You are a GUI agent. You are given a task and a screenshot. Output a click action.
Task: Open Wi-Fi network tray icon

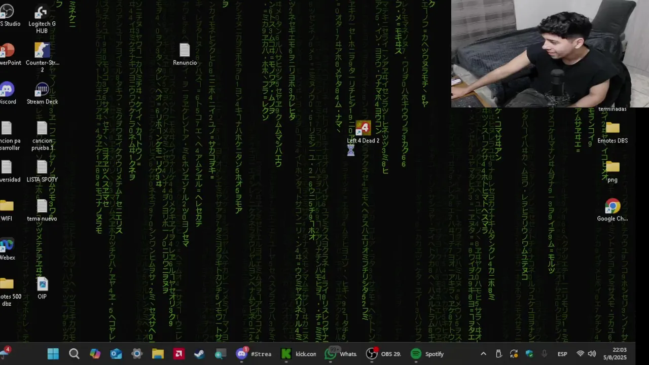pos(581,354)
